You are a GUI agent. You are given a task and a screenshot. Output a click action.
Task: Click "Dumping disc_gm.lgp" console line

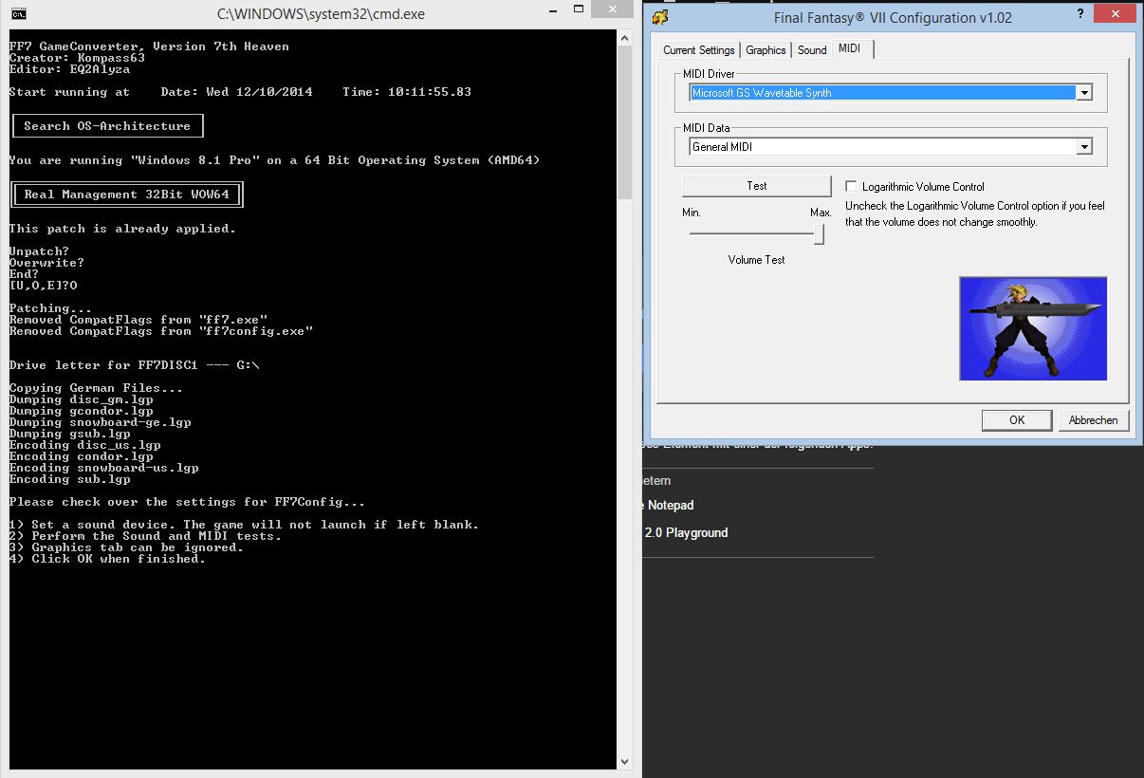pos(81,399)
